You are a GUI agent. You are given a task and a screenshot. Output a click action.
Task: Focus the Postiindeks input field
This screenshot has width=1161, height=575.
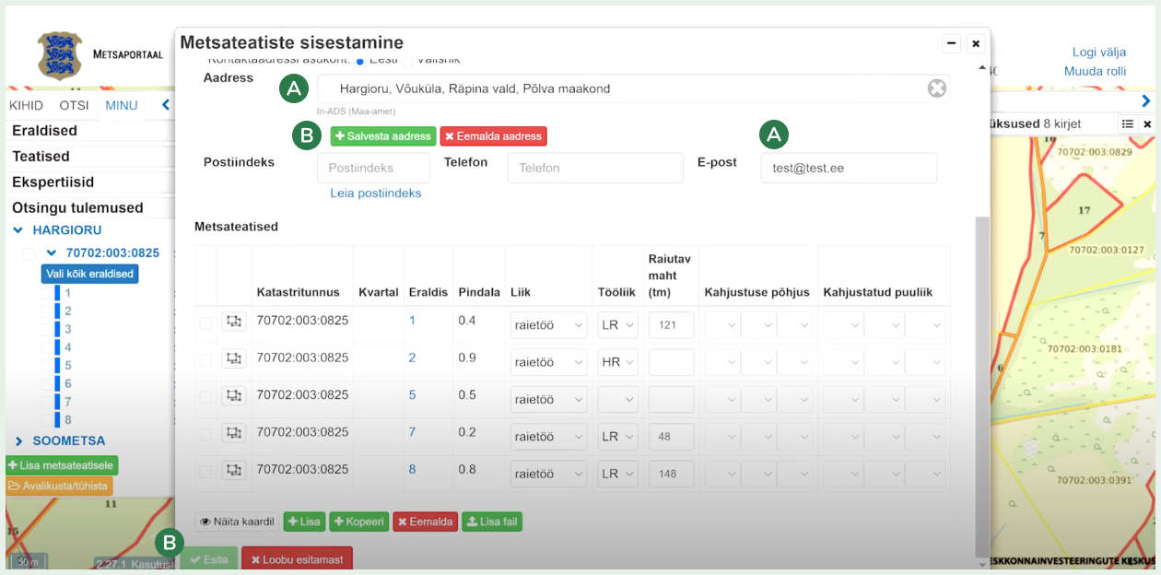[373, 168]
